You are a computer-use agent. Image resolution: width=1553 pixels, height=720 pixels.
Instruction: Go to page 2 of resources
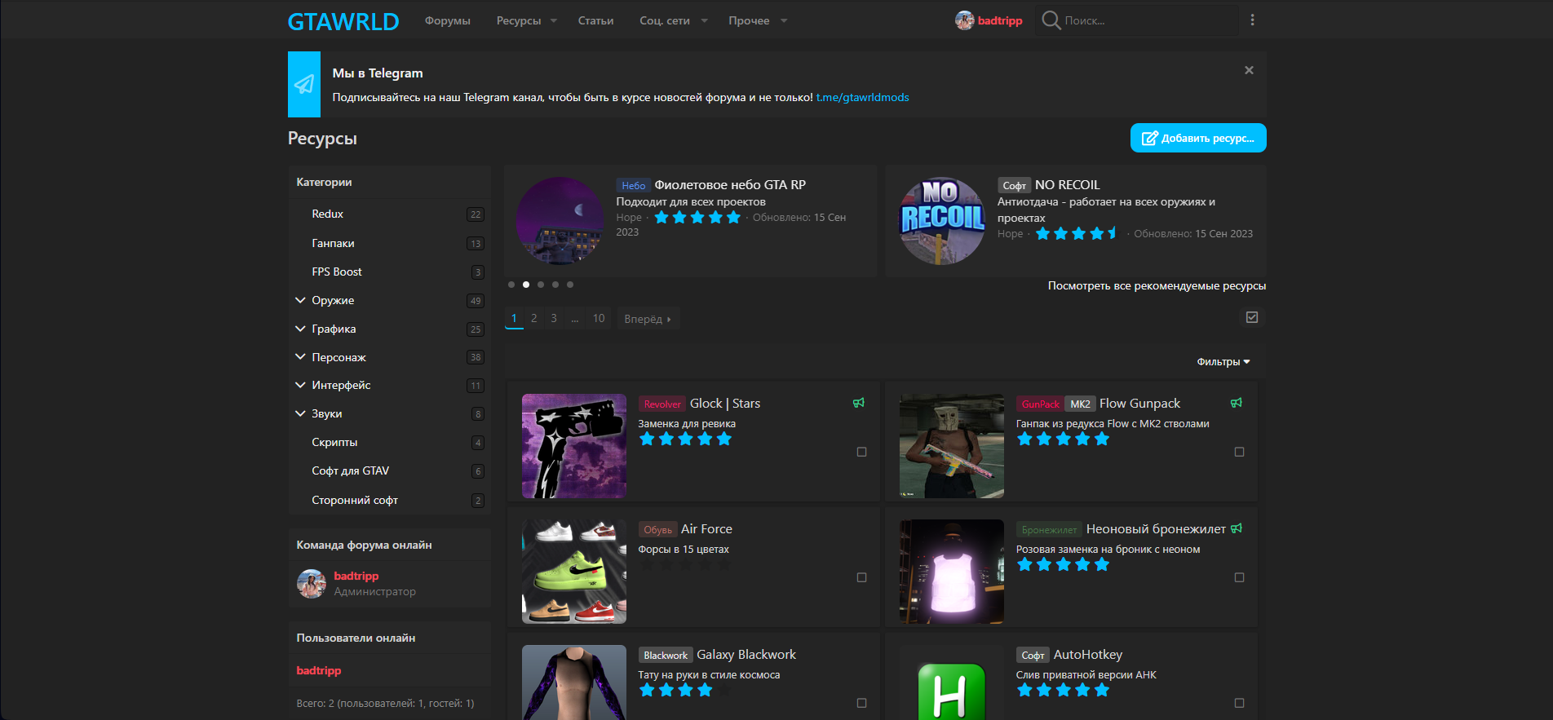(534, 318)
